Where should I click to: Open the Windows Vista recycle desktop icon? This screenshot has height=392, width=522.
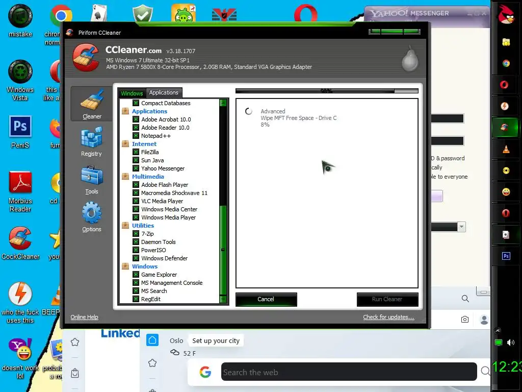20,80
